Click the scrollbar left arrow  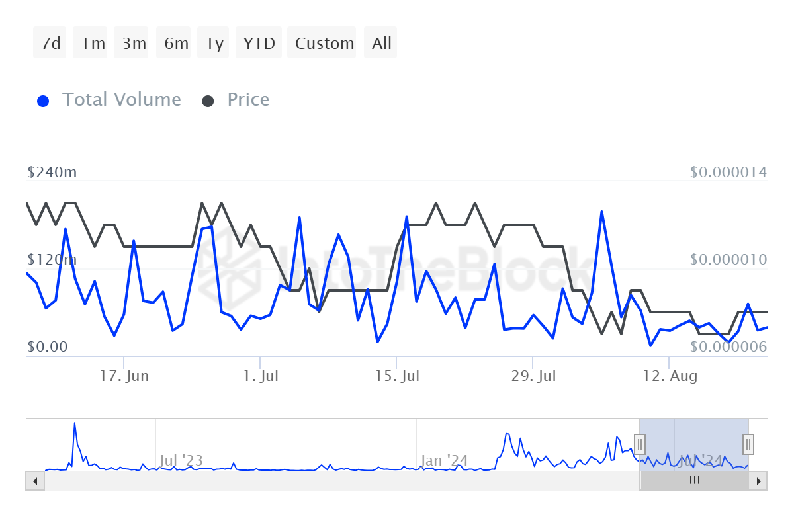(x=34, y=481)
